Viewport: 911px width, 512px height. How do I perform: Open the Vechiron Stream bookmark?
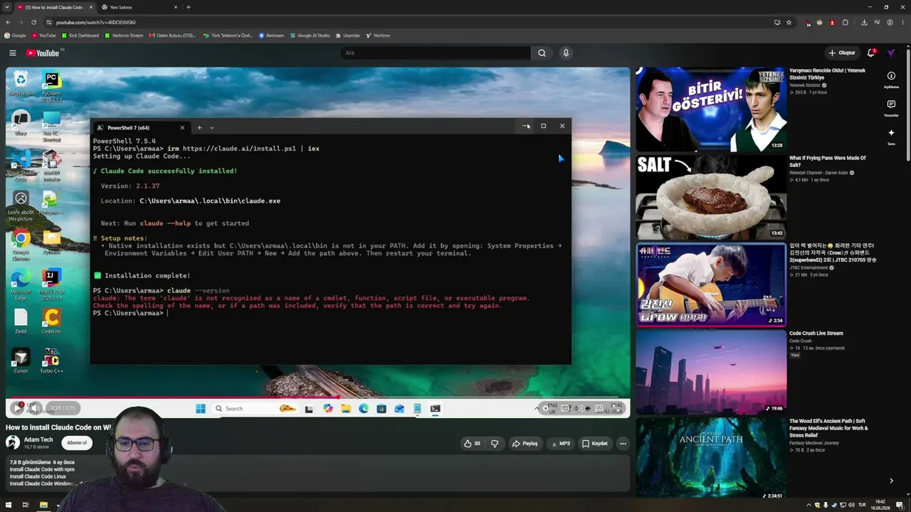(x=124, y=35)
